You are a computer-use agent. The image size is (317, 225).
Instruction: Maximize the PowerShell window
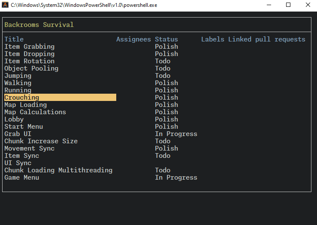[x=288, y=5]
